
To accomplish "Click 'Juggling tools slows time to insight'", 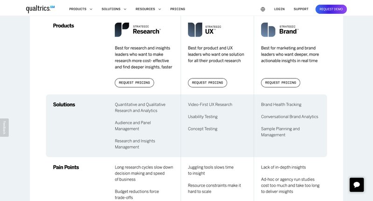I will point(211,170).
